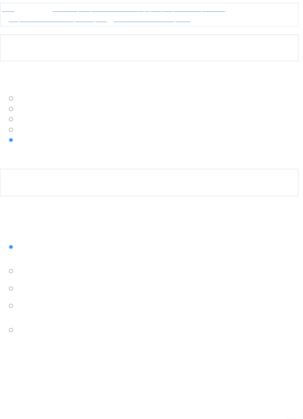
Task: Select the last radio option in lower group
Action: pos(11,330)
